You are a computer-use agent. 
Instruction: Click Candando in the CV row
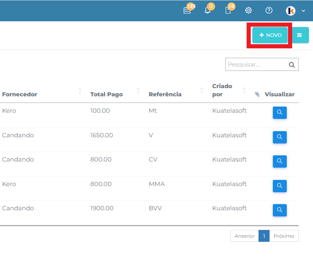click(x=18, y=159)
